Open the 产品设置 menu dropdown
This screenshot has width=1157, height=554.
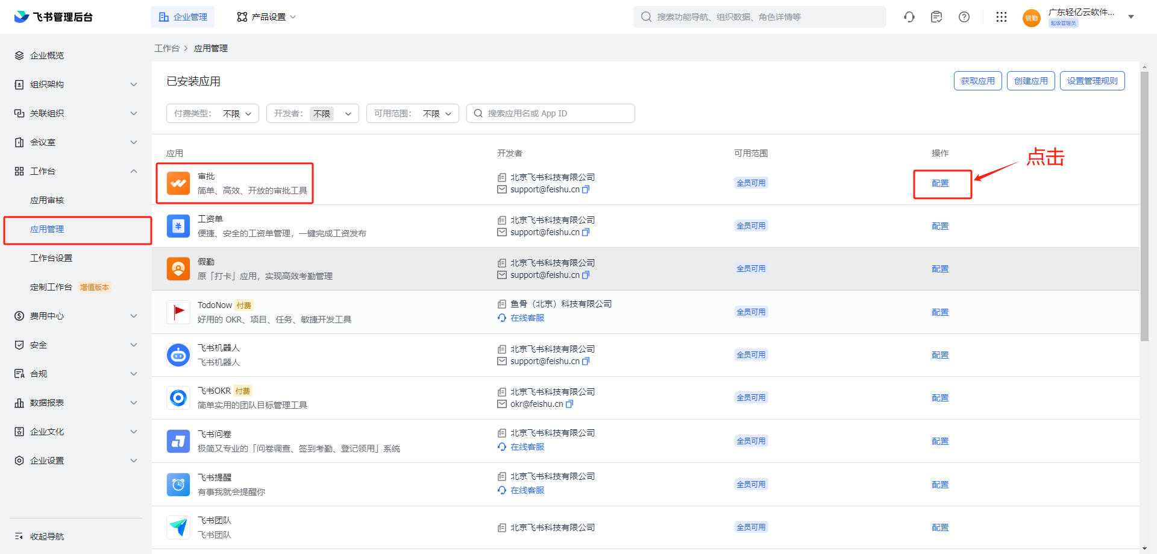pos(266,17)
